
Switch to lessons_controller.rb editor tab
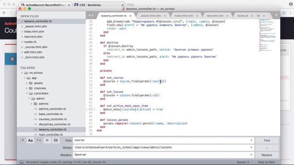(114, 16)
